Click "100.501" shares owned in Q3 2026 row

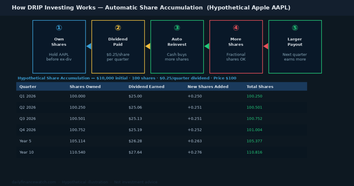point(77,119)
